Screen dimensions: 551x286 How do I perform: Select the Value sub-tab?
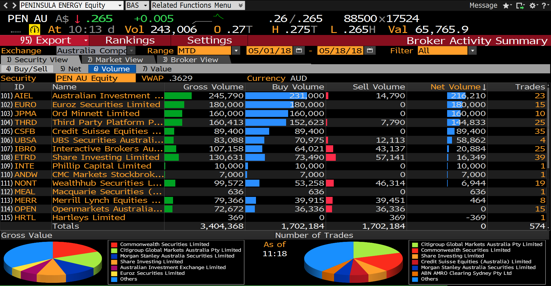click(x=157, y=69)
